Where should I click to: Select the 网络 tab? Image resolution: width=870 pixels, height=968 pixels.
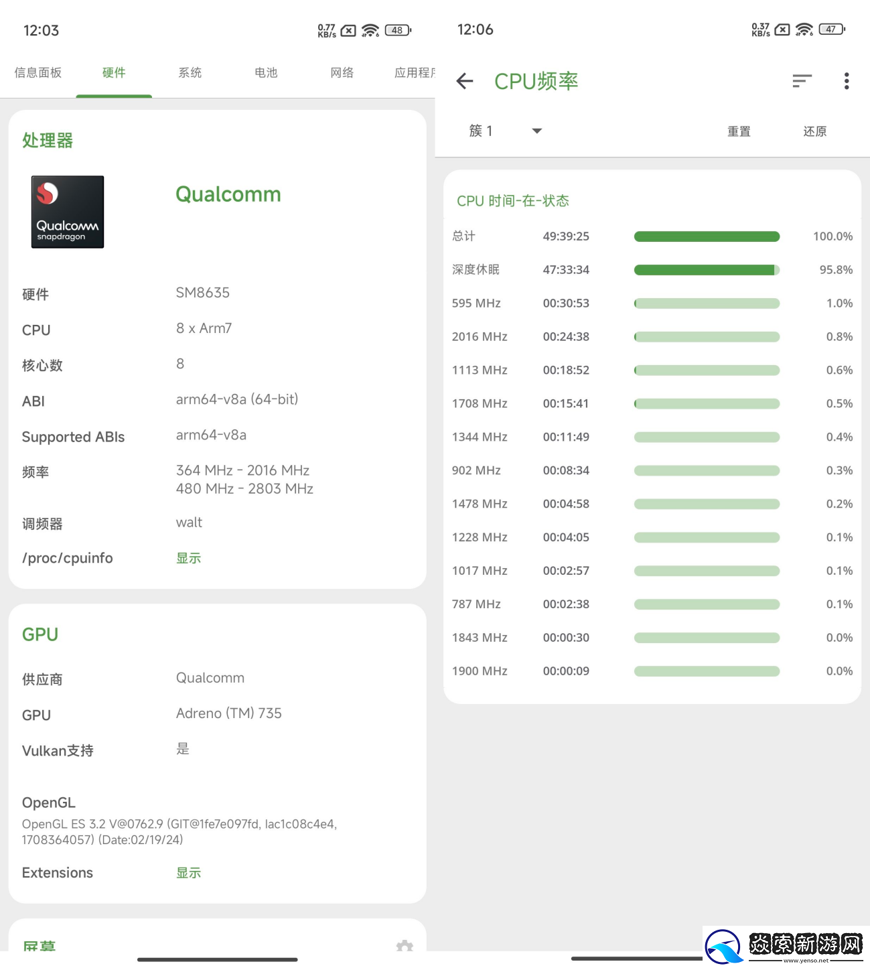tap(342, 72)
